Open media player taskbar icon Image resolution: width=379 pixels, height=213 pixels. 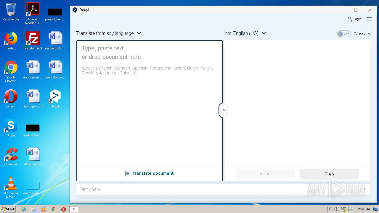(44, 209)
